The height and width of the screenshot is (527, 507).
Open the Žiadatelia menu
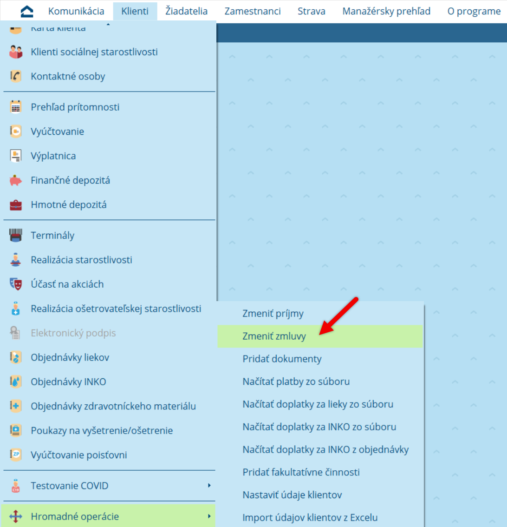186,12
